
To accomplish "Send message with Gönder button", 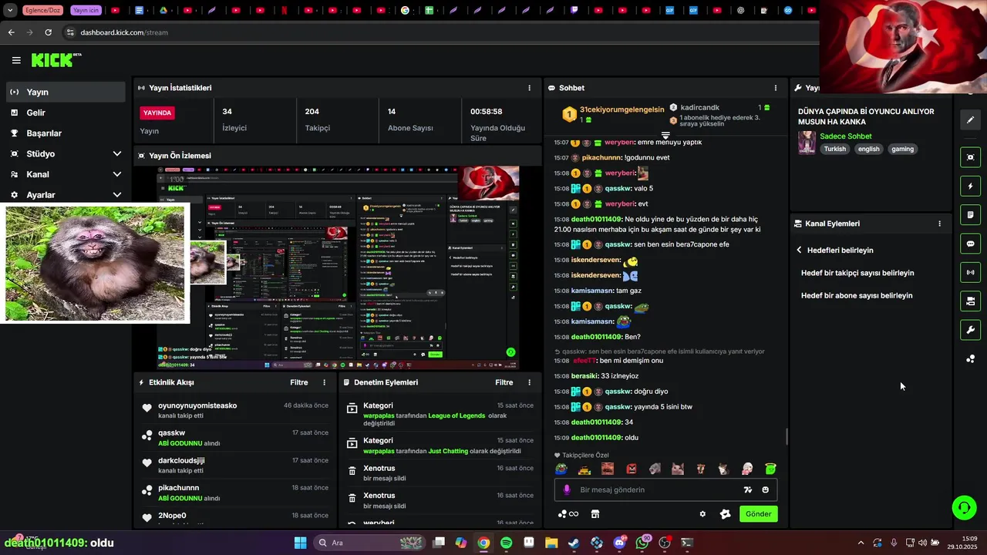I will pyautogui.click(x=758, y=514).
